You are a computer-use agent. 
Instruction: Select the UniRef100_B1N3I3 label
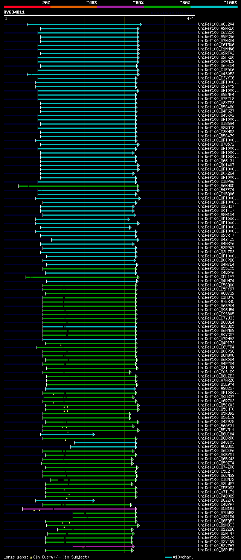(216, 525)
